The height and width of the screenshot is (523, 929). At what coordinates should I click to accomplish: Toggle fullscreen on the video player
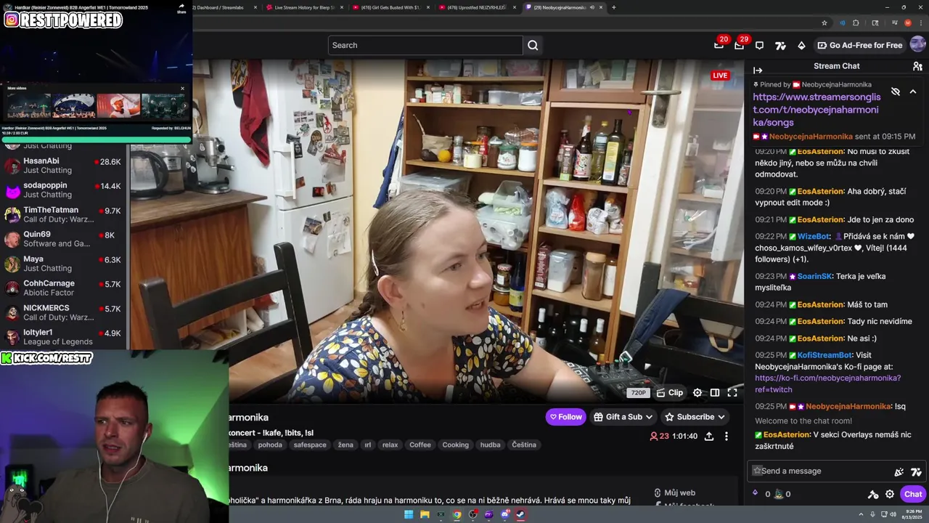(732, 392)
